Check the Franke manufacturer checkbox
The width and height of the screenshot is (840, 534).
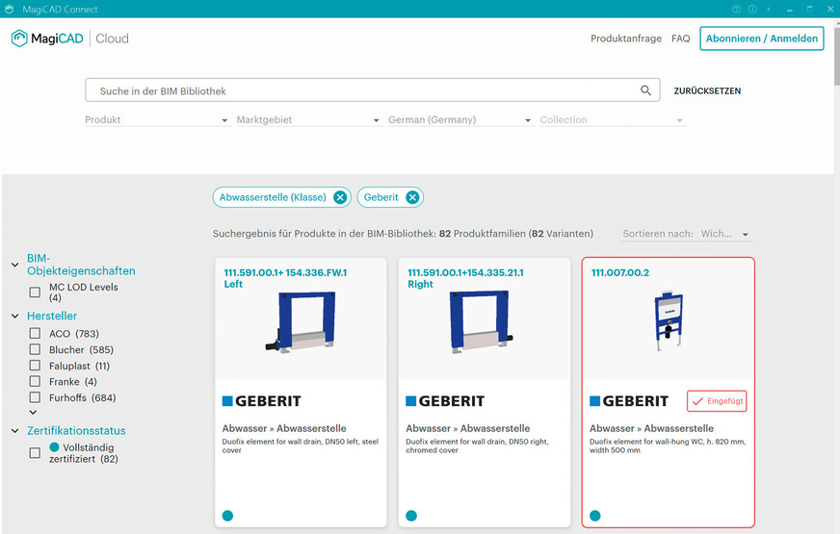(x=35, y=382)
